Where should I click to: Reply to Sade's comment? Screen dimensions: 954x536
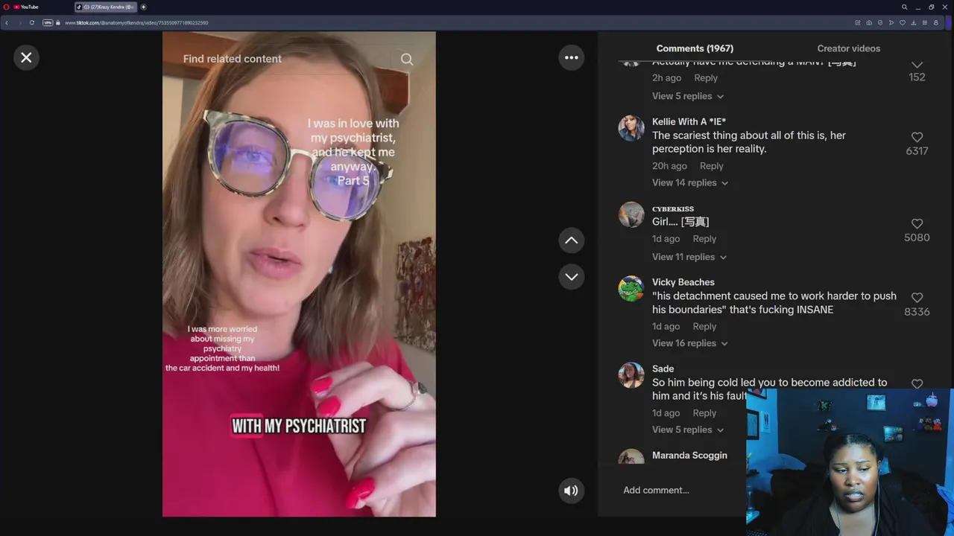click(x=704, y=413)
